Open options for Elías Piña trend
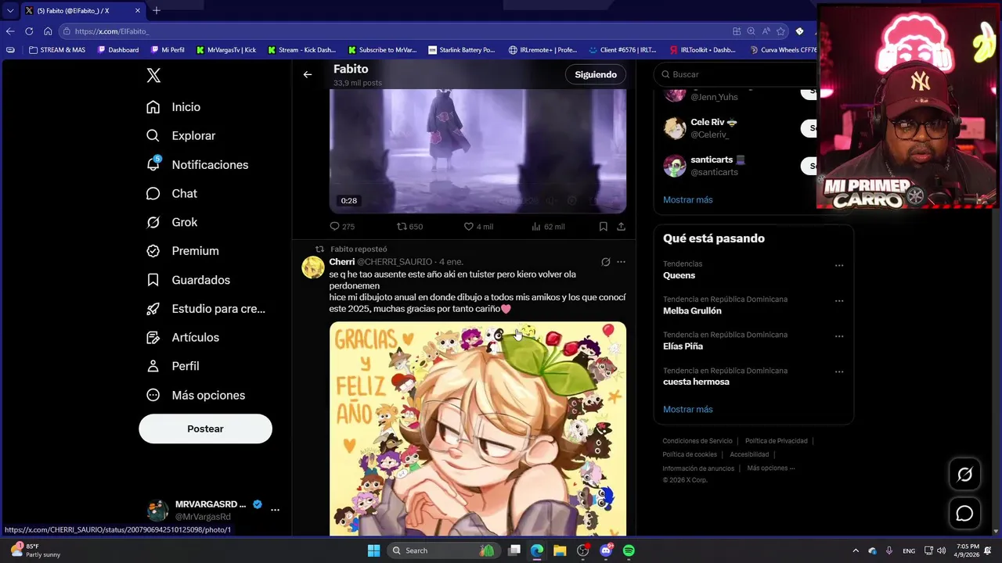Screen dimensions: 1002x563 [x=839, y=336]
